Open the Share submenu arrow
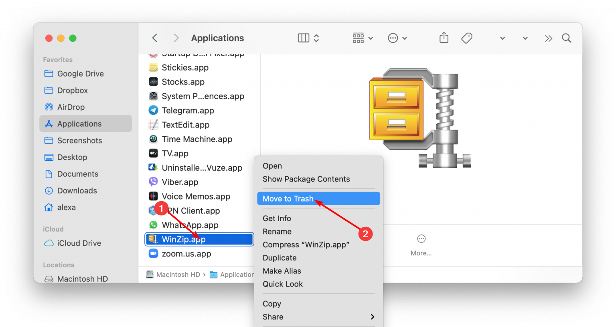This screenshot has height=327, width=616. [x=373, y=317]
